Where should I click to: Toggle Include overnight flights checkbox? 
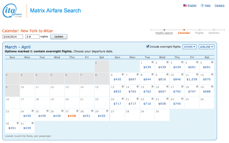click(148, 46)
